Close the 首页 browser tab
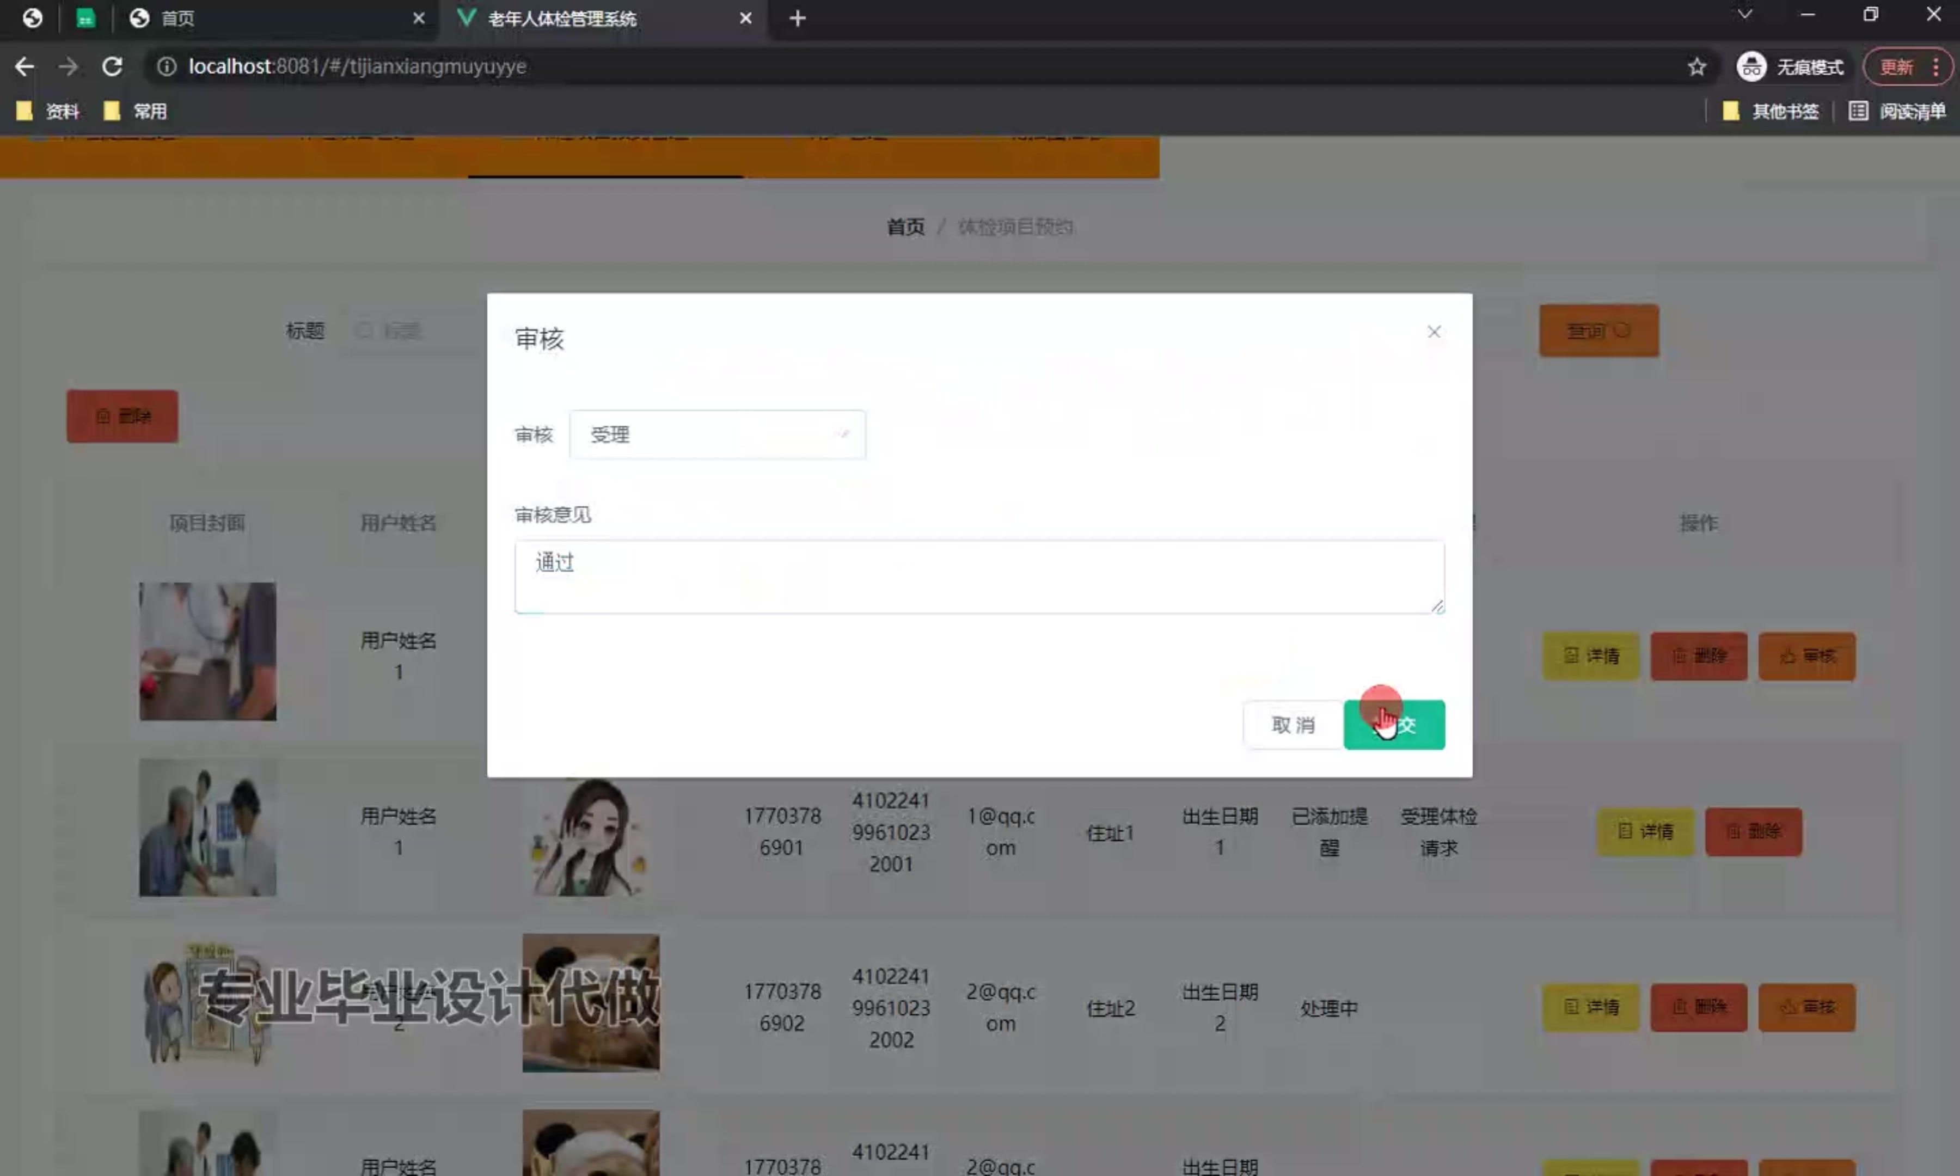The image size is (1960, 1176). click(x=419, y=18)
